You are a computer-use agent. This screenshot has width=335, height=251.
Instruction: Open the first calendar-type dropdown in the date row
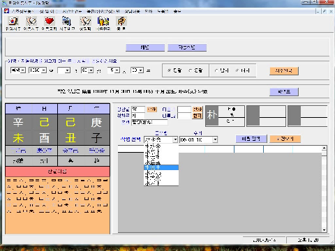pos(18,70)
